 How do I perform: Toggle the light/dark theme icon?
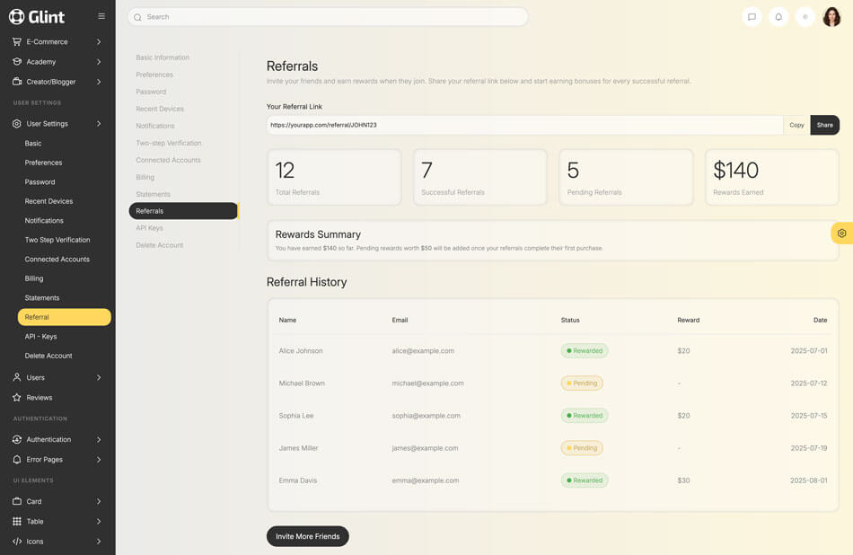click(x=805, y=17)
